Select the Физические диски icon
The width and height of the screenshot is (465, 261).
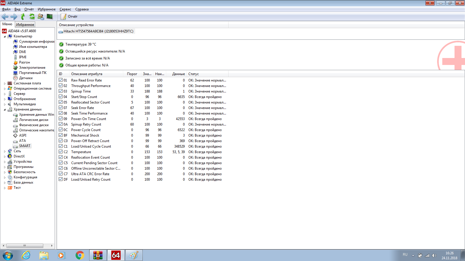tap(15, 125)
